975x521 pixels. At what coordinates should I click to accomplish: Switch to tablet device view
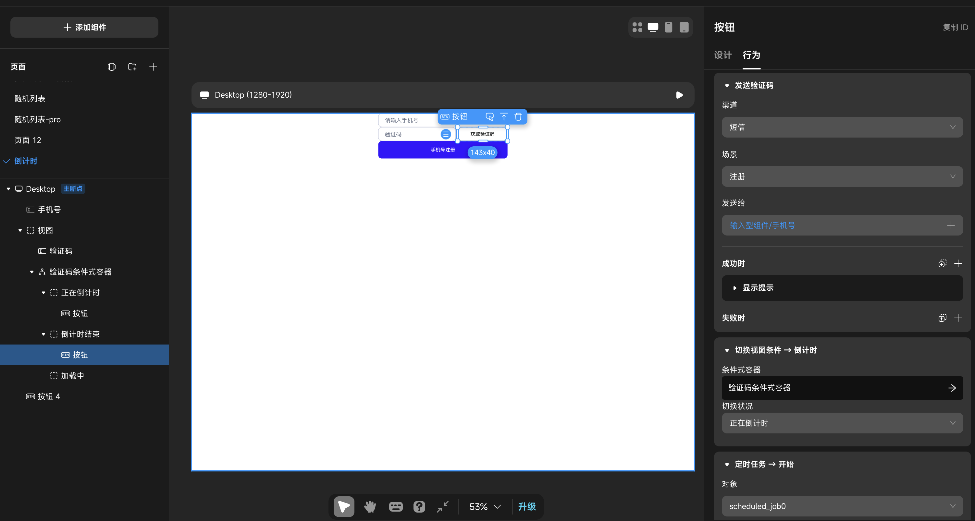click(x=684, y=27)
